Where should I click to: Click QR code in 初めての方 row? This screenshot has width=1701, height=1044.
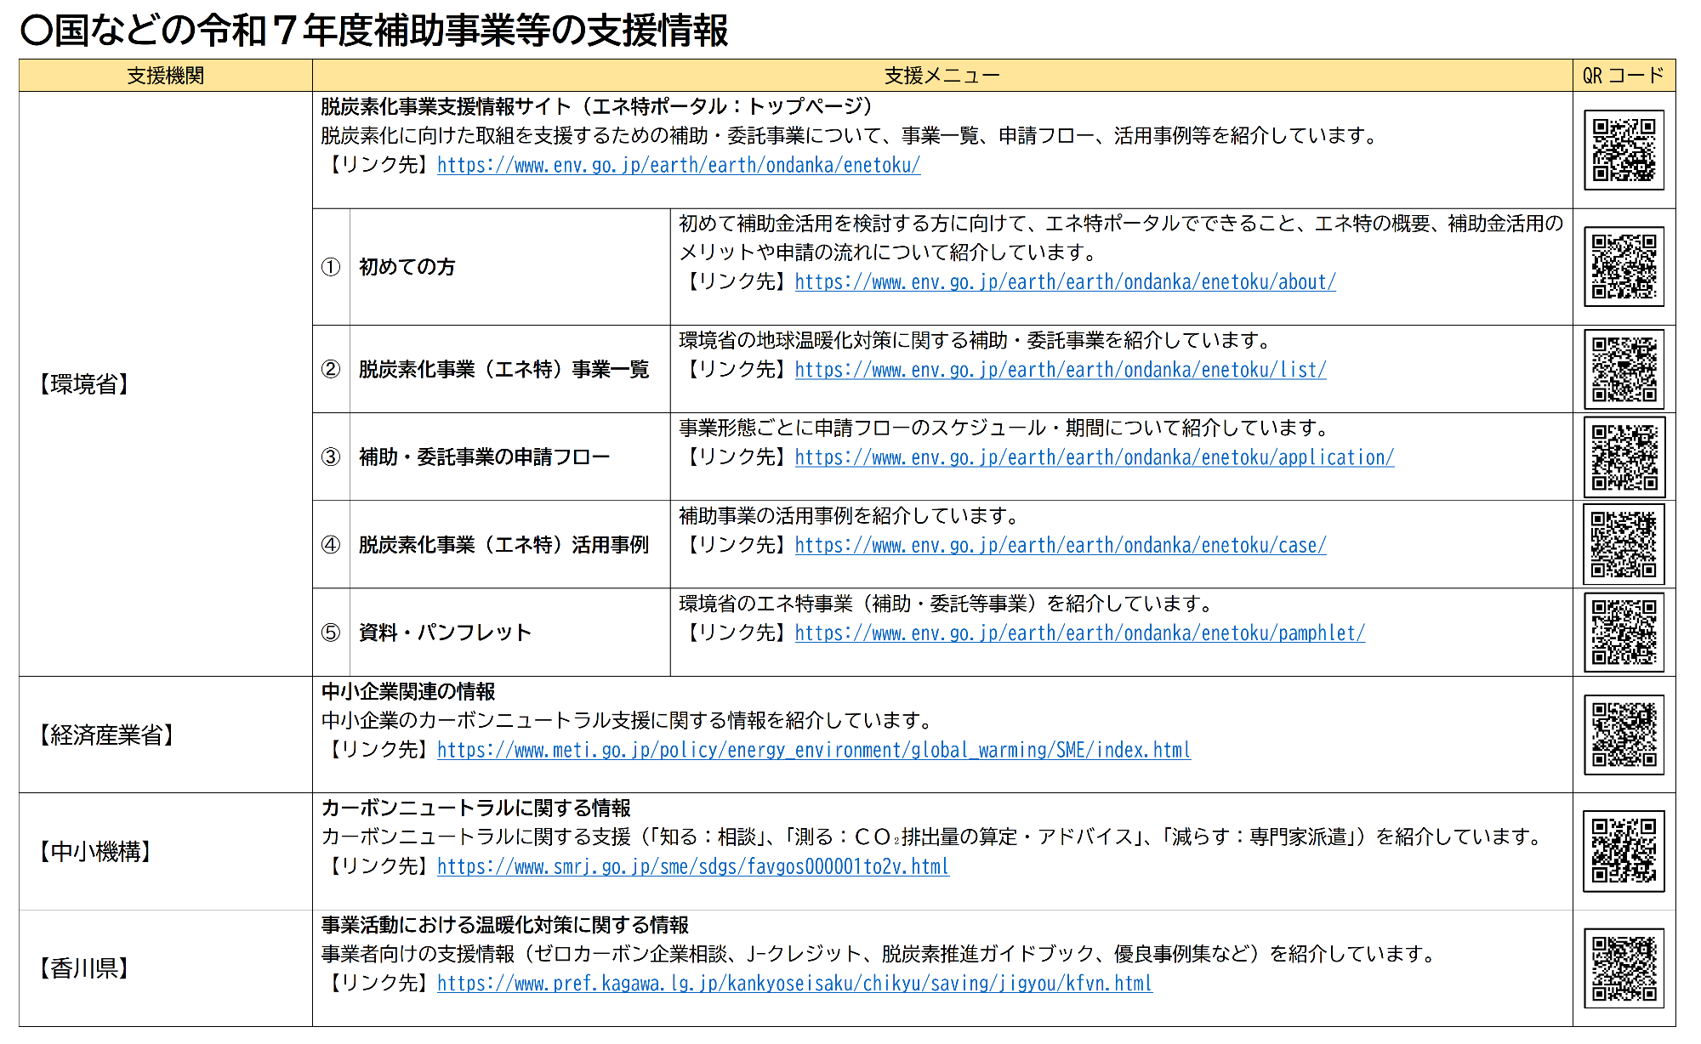[1624, 267]
